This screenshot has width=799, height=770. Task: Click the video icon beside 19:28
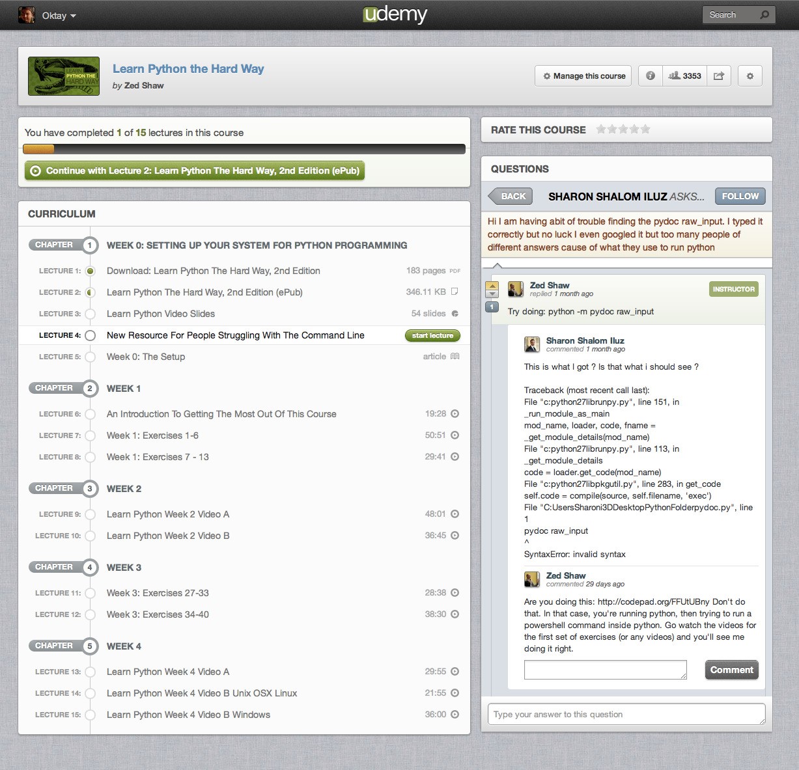(x=455, y=413)
